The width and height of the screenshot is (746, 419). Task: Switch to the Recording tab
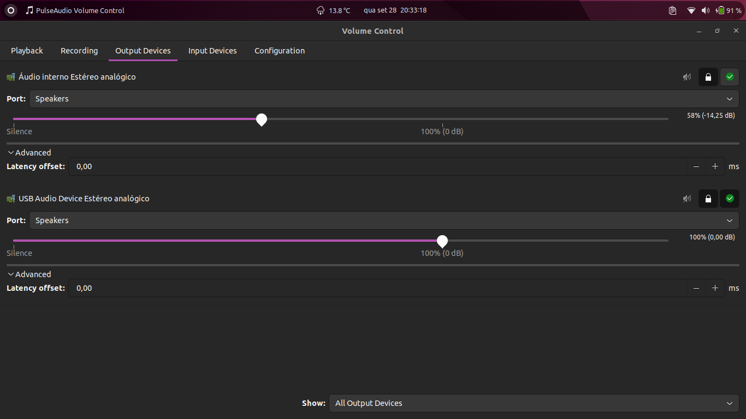click(79, 51)
